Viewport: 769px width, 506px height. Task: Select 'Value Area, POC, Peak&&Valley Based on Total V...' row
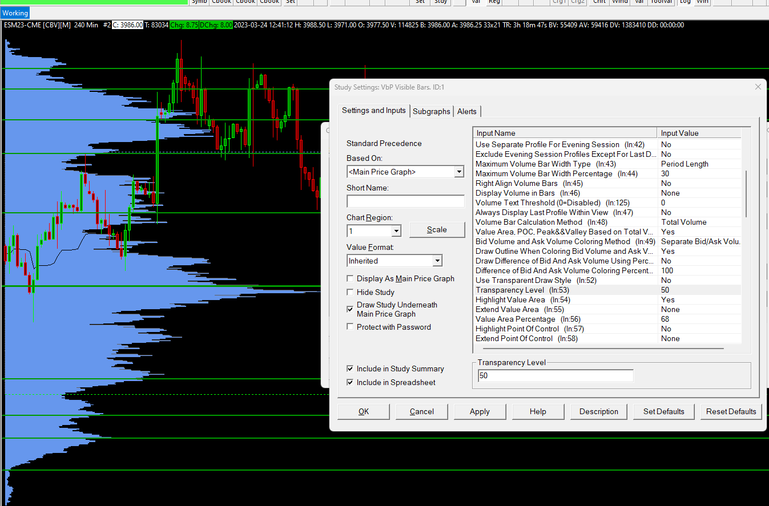tap(607, 232)
